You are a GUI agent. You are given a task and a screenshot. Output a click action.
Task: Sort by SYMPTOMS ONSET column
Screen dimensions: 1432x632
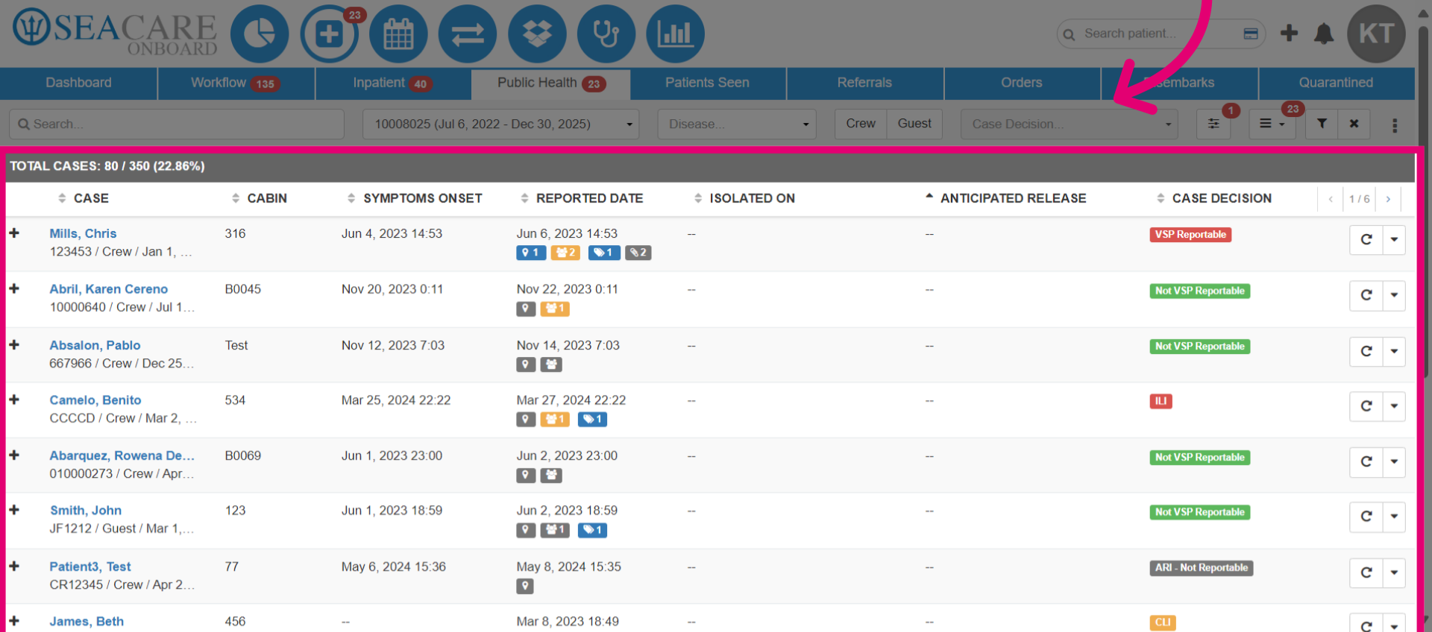[415, 198]
